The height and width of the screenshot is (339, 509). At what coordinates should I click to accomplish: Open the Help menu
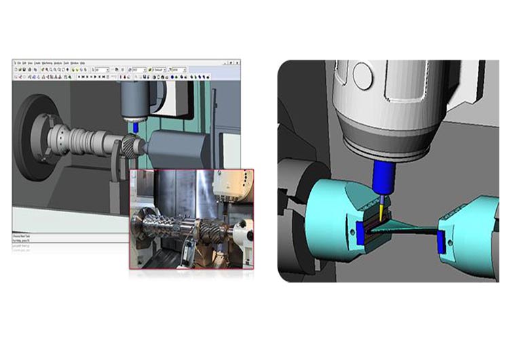[x=82, y=63]
